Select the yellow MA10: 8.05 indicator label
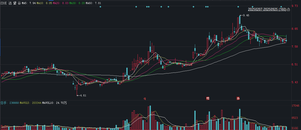This screenshot has width=301, height=130. [x=44, y=3]
